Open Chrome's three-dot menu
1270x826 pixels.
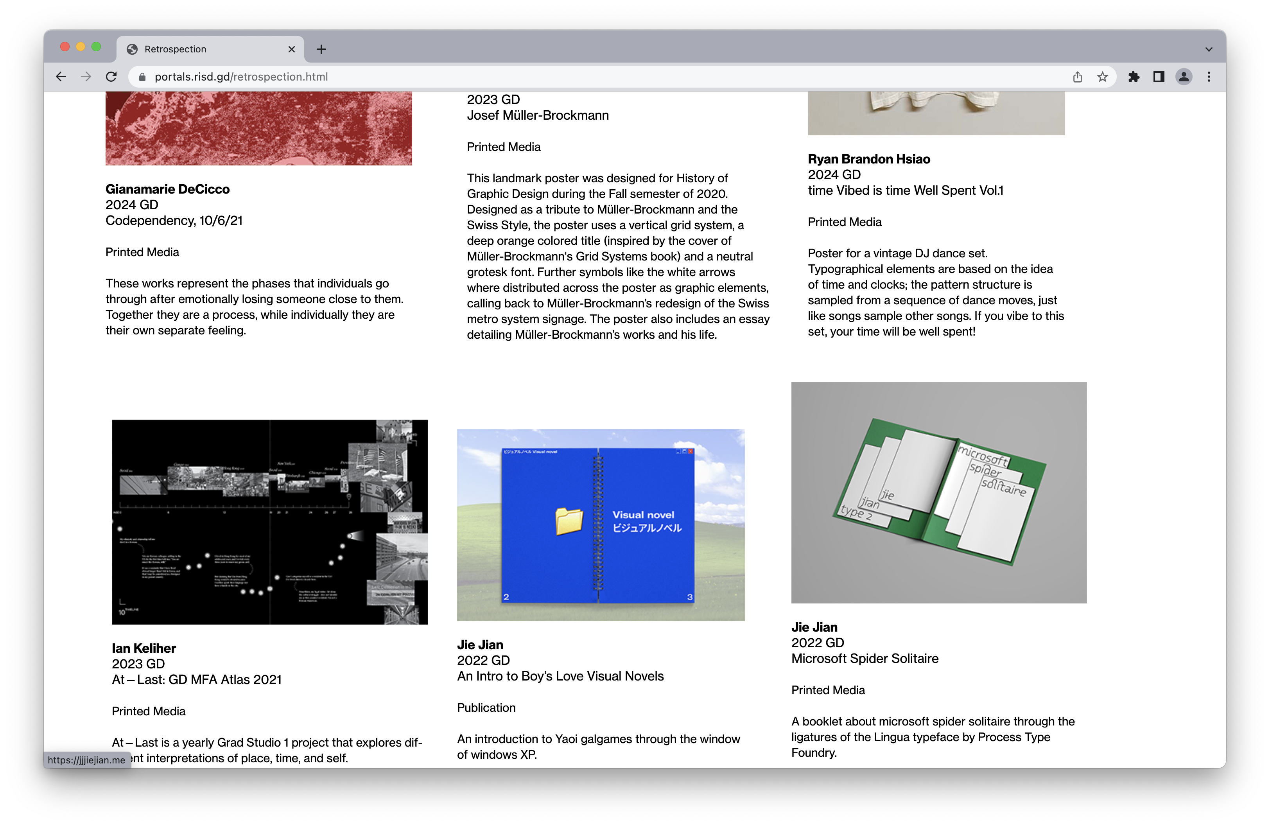(x=1209, y=77)
